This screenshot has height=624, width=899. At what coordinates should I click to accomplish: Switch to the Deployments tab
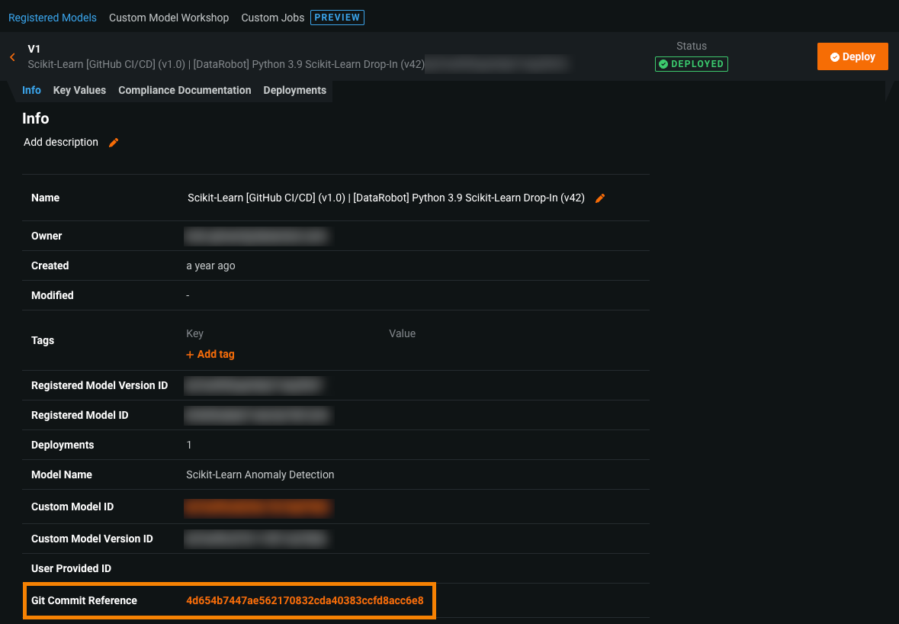tap(294, 90)
